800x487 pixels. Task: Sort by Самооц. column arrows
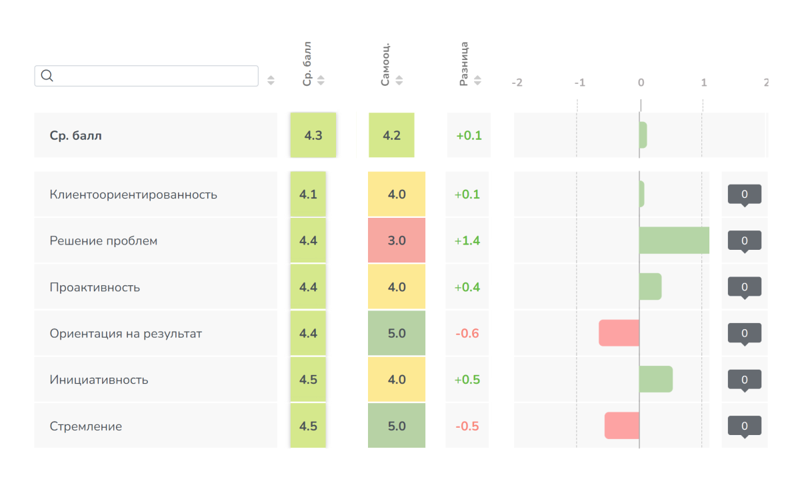399,81
